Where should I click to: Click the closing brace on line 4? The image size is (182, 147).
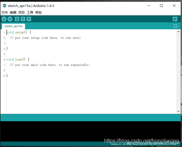point(7,48)
